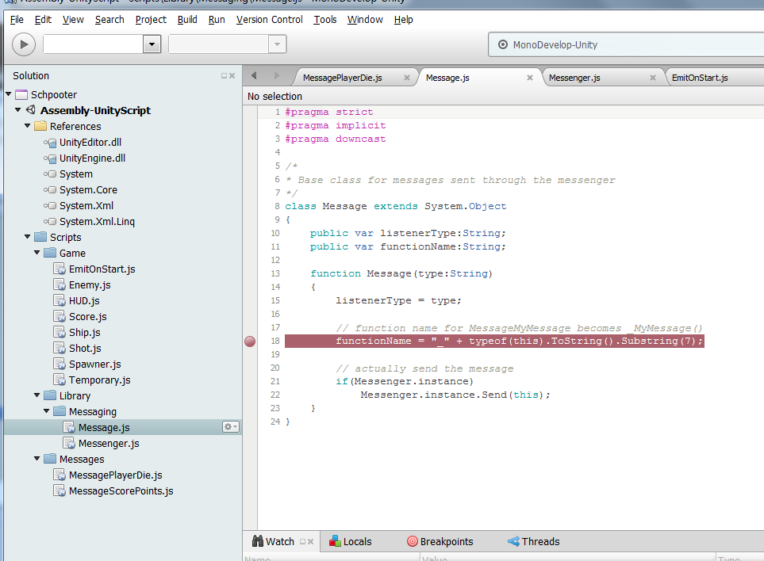Open the Version Control menu

pyautogui.click(x=270, y=20)
